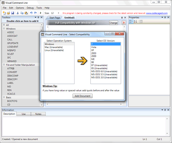Click the New document toolbar icon

tap(4, 13)
